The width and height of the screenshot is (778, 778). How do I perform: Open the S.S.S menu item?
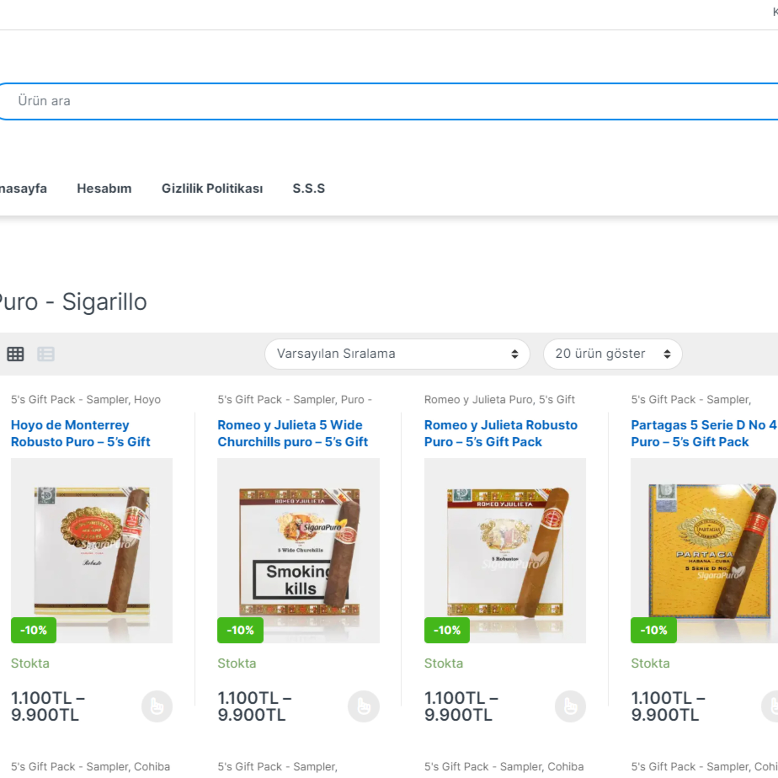click(x=308, y=189)
